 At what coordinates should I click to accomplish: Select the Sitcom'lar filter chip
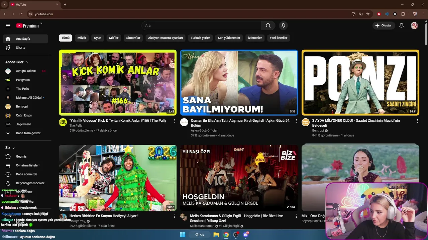(133, 38)
